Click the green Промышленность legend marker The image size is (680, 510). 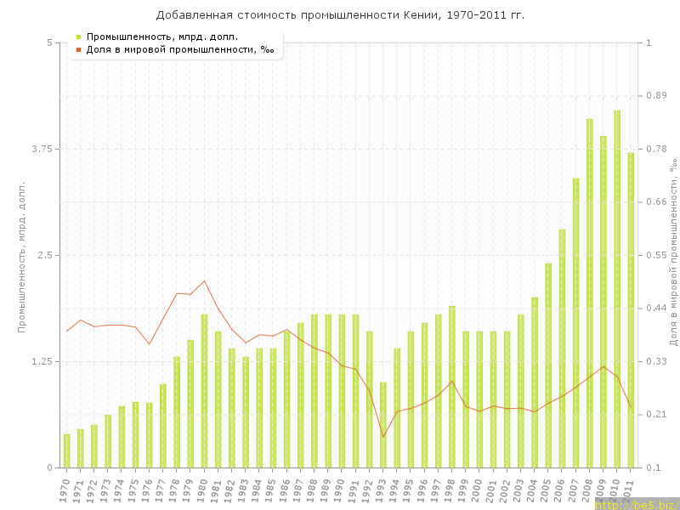pos(78,37)
